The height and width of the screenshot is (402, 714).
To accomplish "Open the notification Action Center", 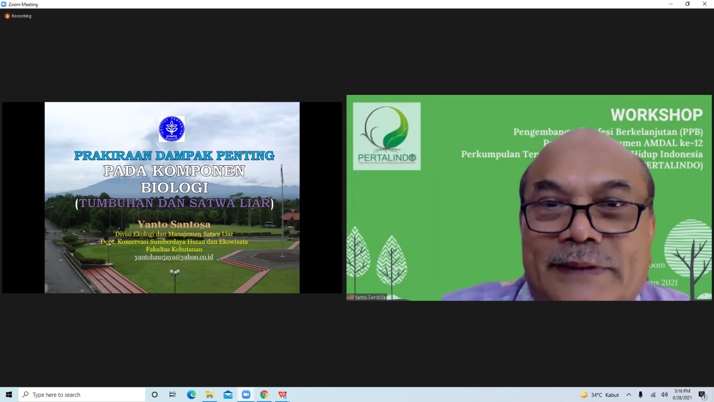I will click(702, 395).
